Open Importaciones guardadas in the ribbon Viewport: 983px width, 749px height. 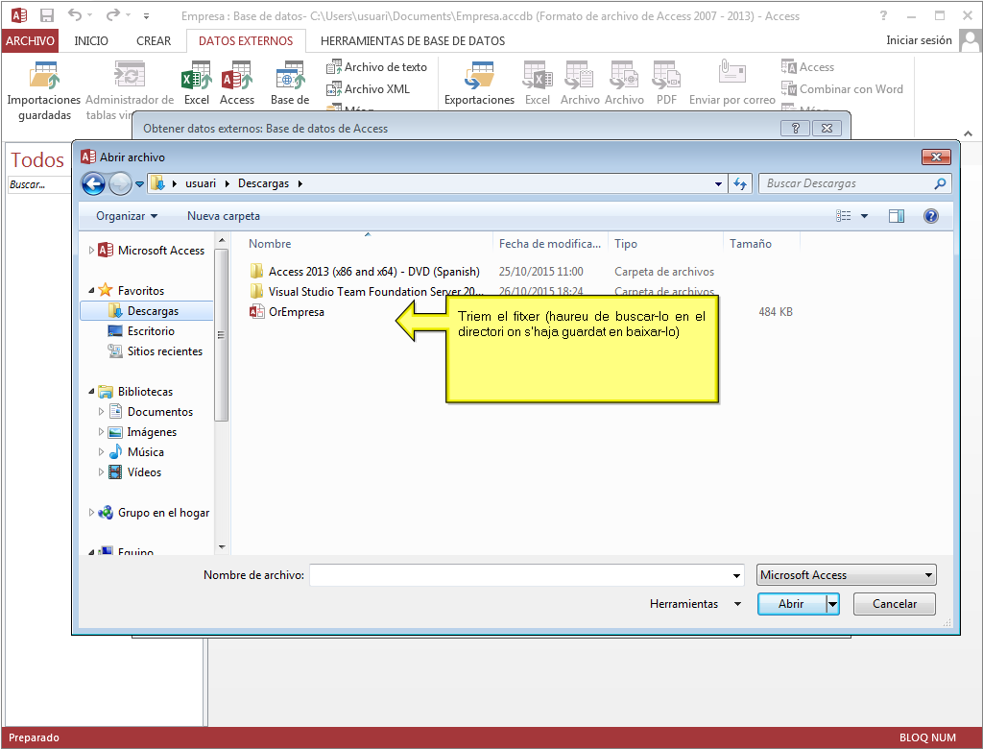(44, 90)
